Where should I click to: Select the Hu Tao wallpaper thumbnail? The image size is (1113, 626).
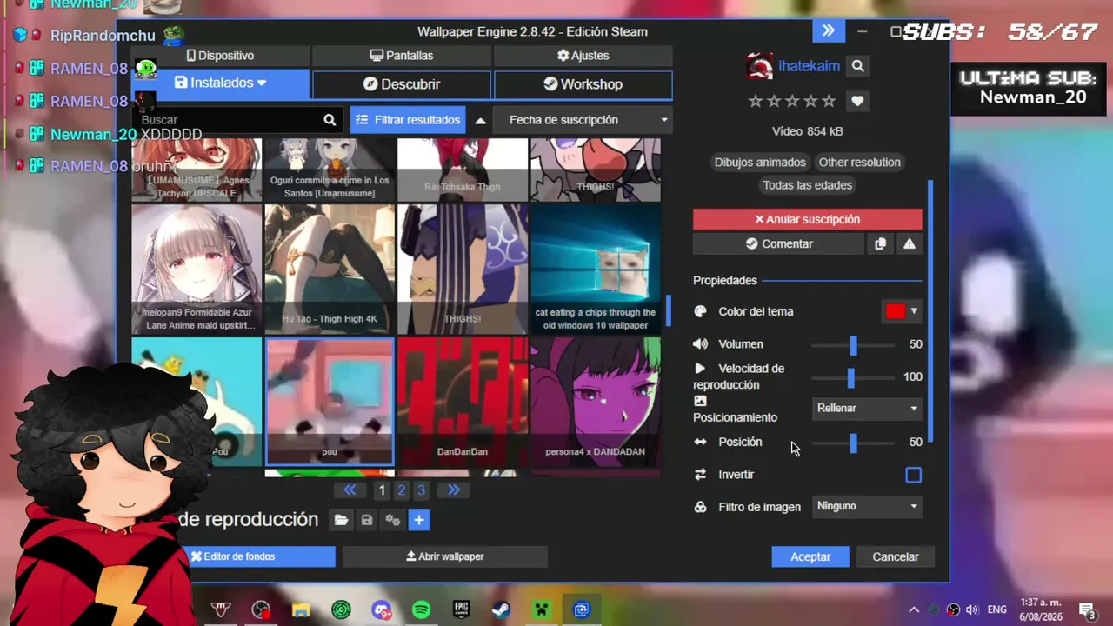330,270
